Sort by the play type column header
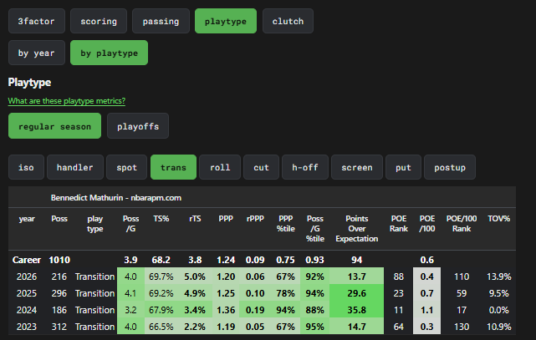 point(95,224)
